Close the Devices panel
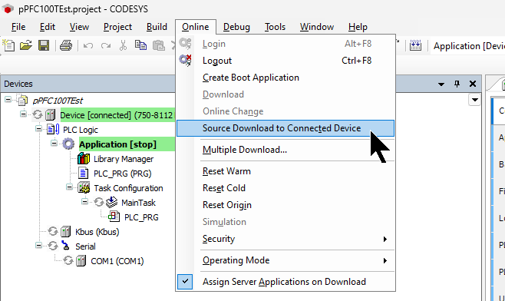505x301 pixels. point(473,84)
